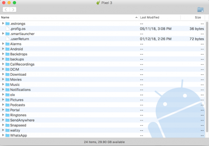Click the olx folder icon
The image size is (209, 146).
click(x=8, y=95)
